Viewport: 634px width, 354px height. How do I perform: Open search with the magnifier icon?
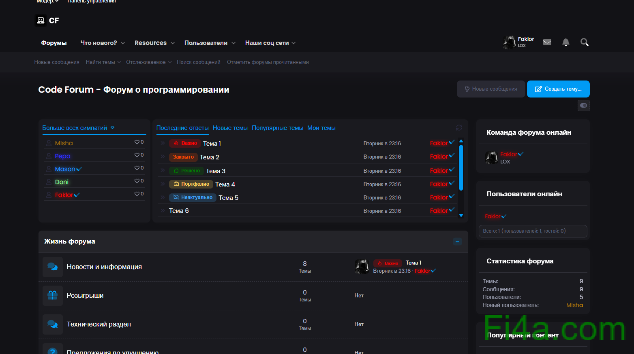click(584, 42)
